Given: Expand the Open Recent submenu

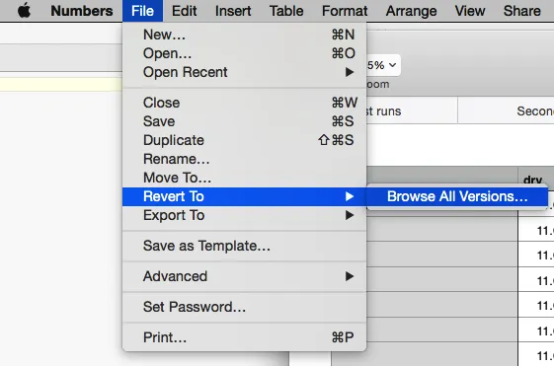Looking at the screenshot, I should click(244, 72).
